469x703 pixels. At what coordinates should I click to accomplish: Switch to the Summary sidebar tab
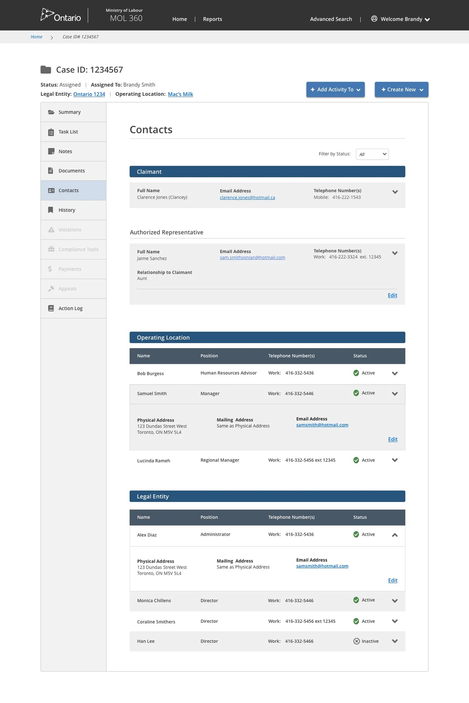[73, 112]
